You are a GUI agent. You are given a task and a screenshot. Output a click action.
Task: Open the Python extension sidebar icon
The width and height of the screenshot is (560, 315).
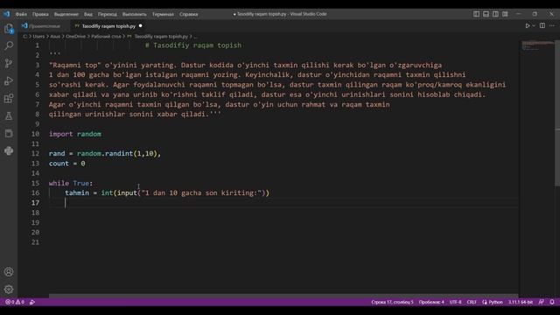coord(9,150)
